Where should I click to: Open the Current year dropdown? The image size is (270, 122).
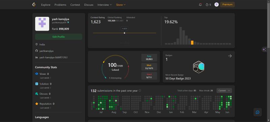pyautogui.click(x=224, y=91)
